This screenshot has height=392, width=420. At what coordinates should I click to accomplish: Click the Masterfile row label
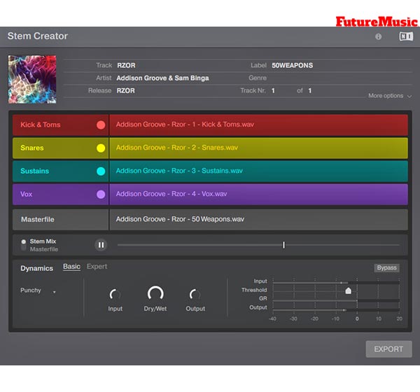(x=38, y=219)
